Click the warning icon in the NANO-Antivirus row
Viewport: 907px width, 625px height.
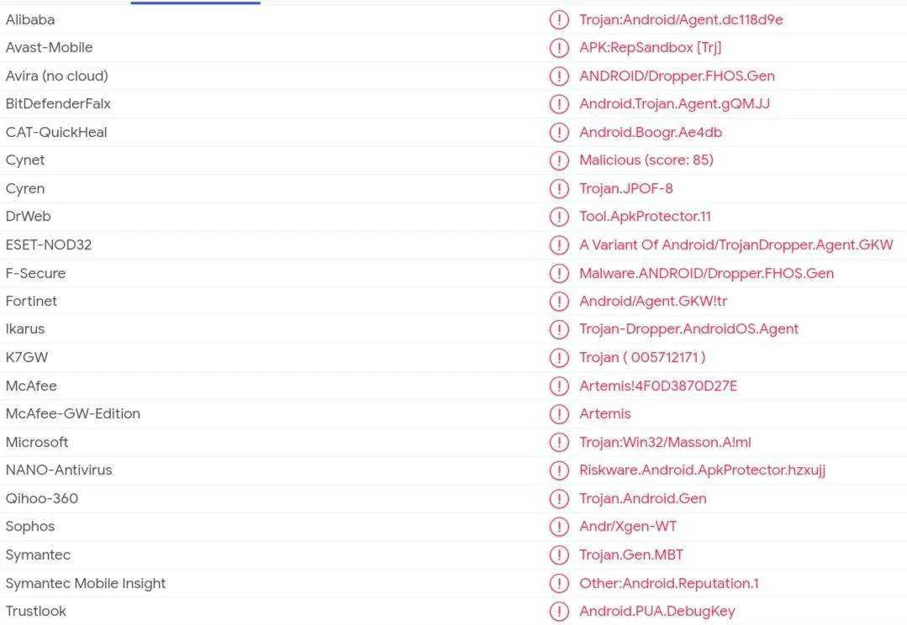coord(559,470)
